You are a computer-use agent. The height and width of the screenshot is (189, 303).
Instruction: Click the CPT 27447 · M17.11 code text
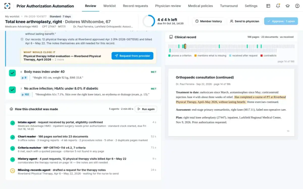(54, 26)
